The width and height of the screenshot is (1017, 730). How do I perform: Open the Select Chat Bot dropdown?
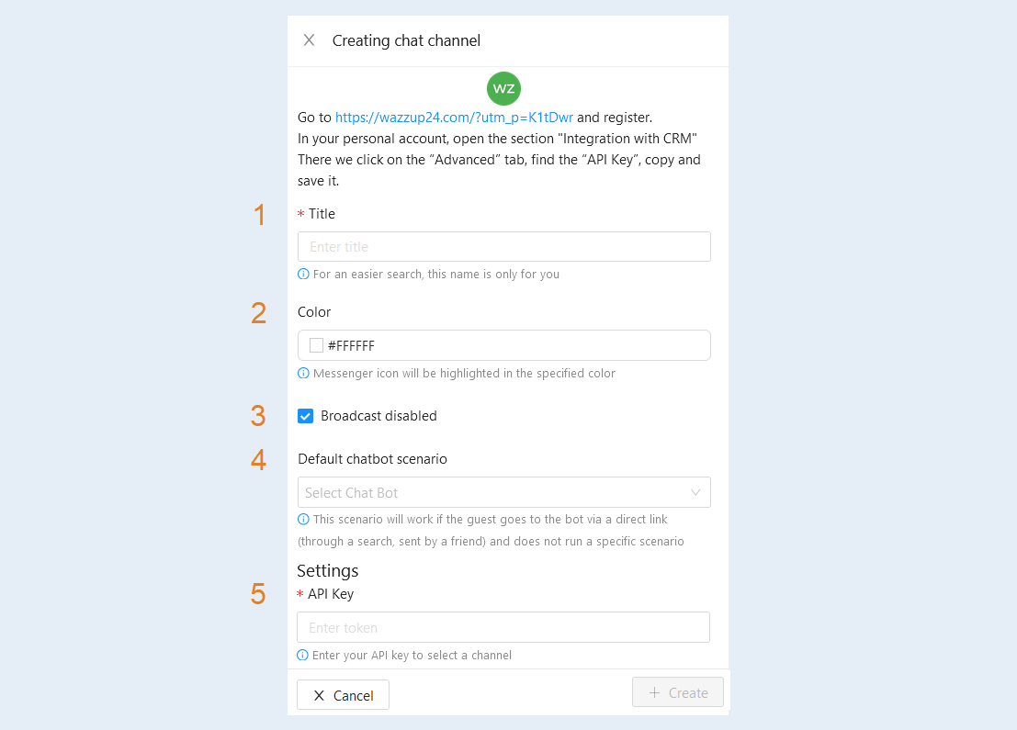(504, 492)
